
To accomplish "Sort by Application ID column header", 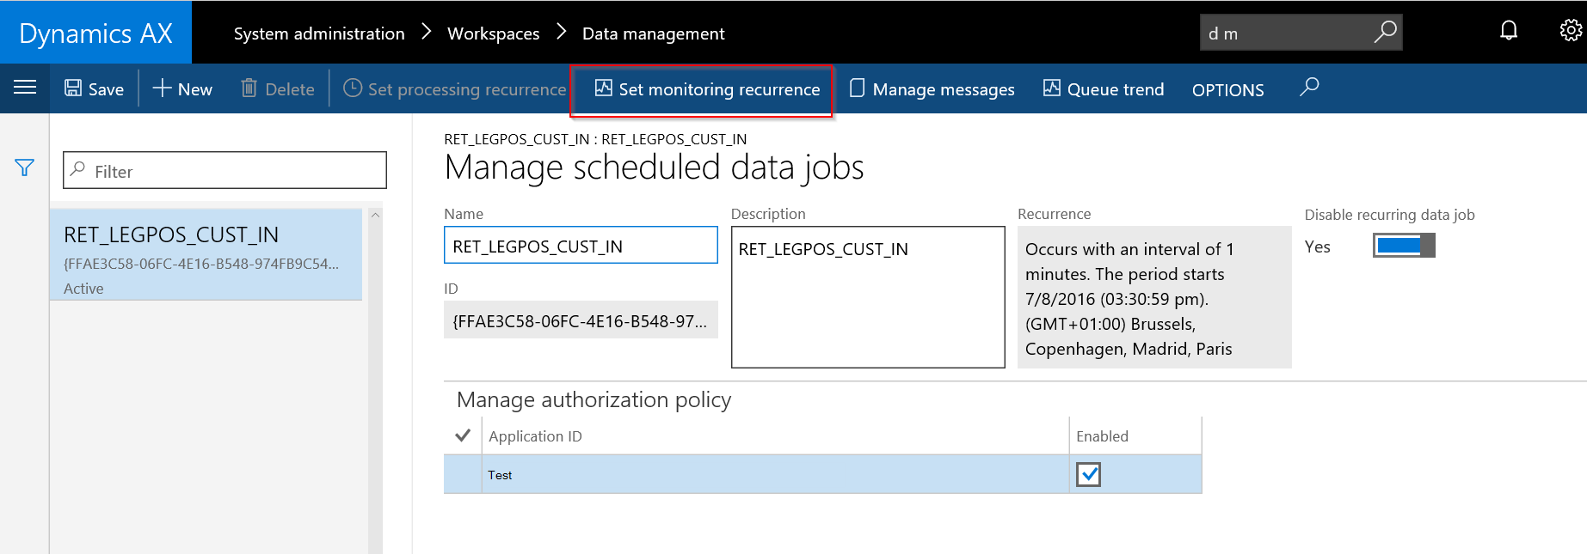I will [x=535, y=436].
